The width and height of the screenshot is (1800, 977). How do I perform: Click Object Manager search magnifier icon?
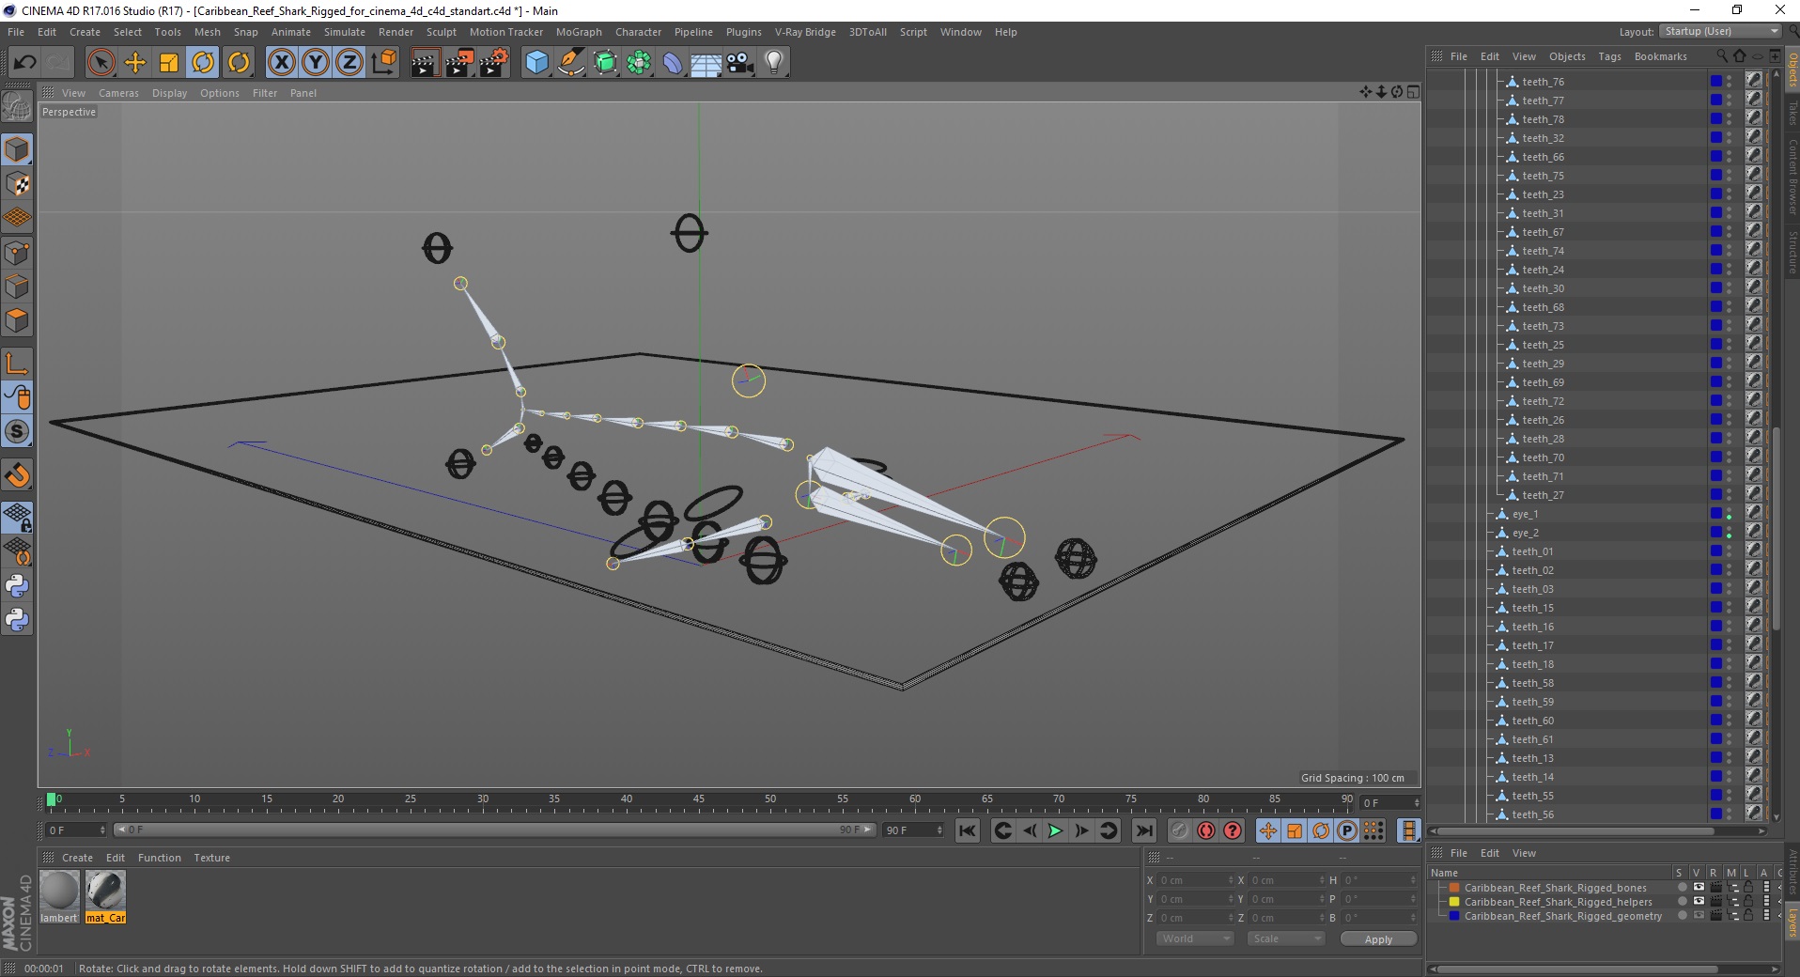coord(1722,56)
